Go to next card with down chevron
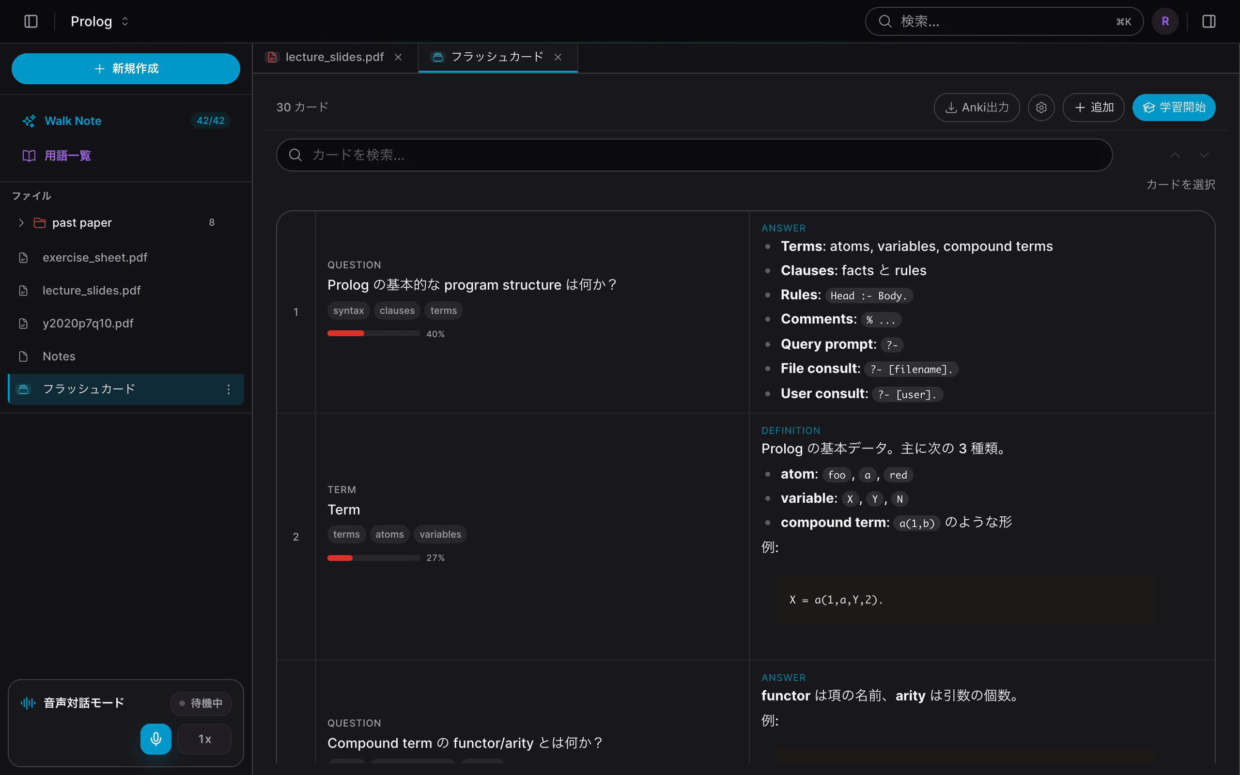 coord(1204,155)
